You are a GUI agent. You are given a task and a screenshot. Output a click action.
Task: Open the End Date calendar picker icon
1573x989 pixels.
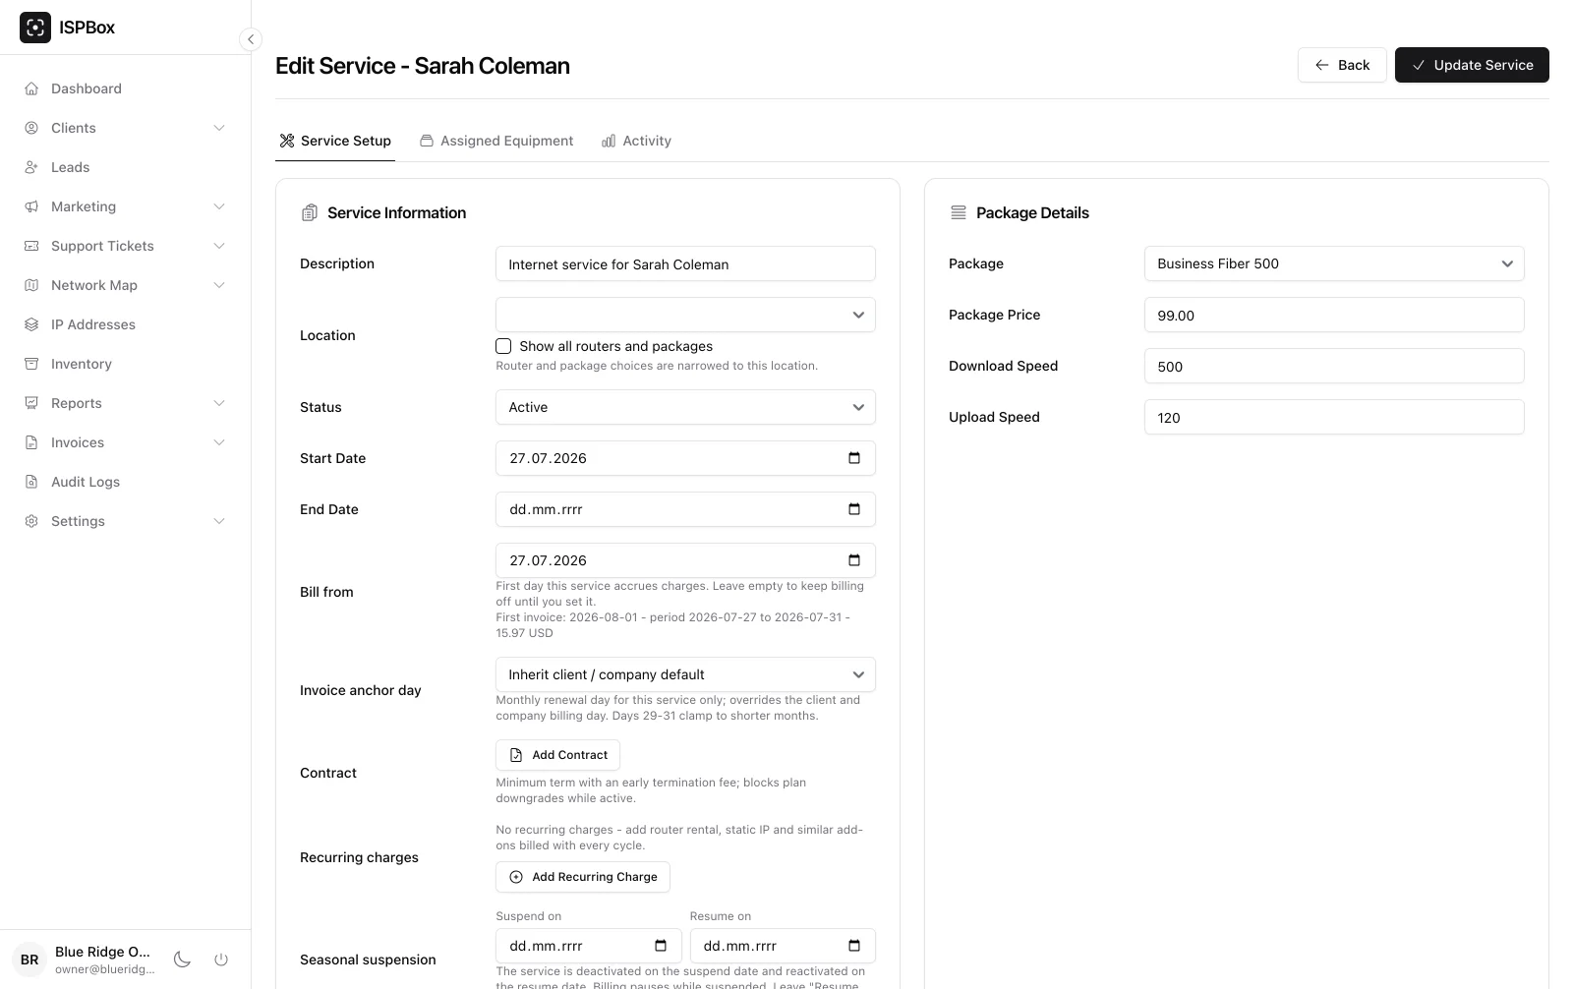[854, 509]
